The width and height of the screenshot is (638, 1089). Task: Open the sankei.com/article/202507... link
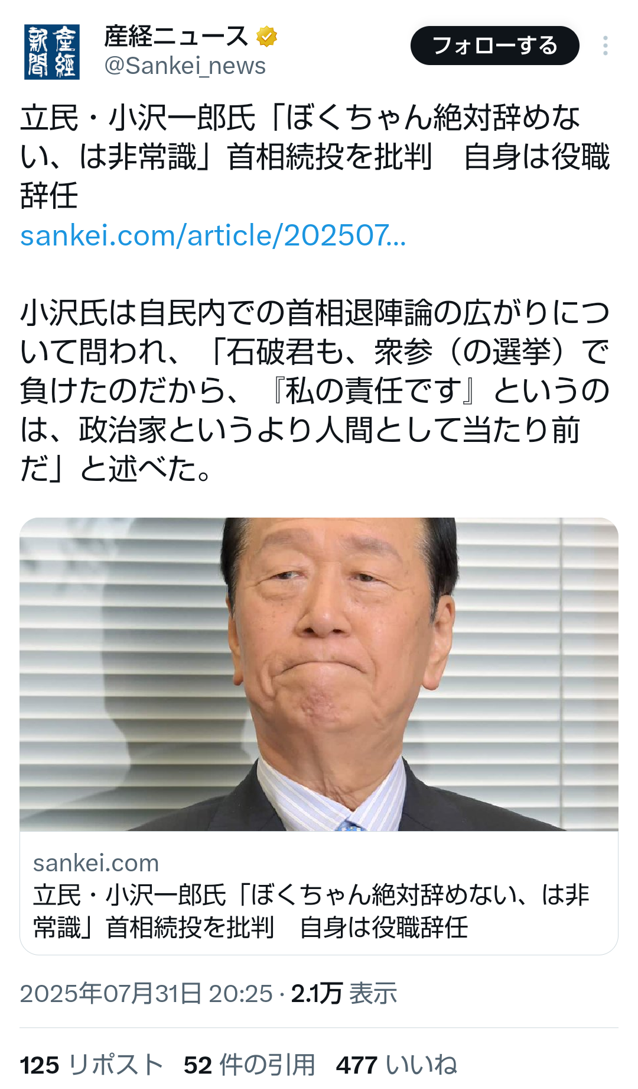point(213,235)
